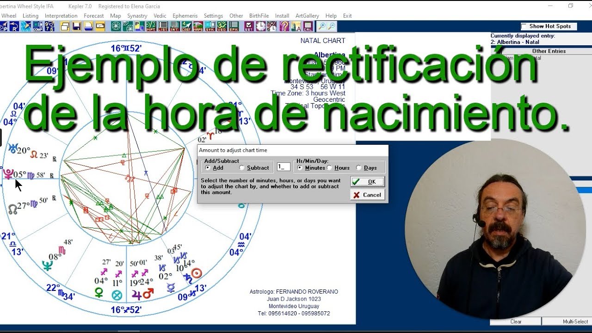592x333 pixels.
Task: Open the COMP composite chart icon
Action: click(37, 26)
